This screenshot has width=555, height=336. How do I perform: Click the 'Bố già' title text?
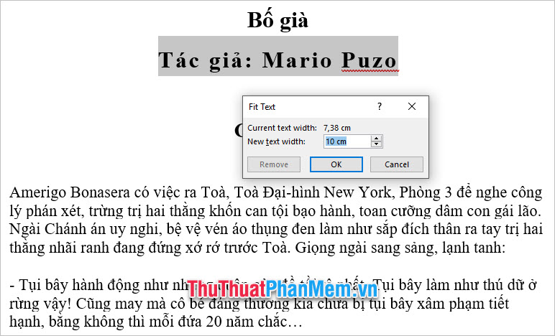pos(277,20)
